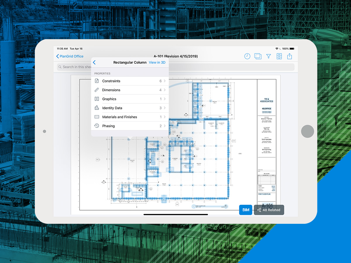Viewport: 351px width, 263px height.
Task: Tap the TR & ASSOCIATES title block text
Action: (x=266, y=100)
